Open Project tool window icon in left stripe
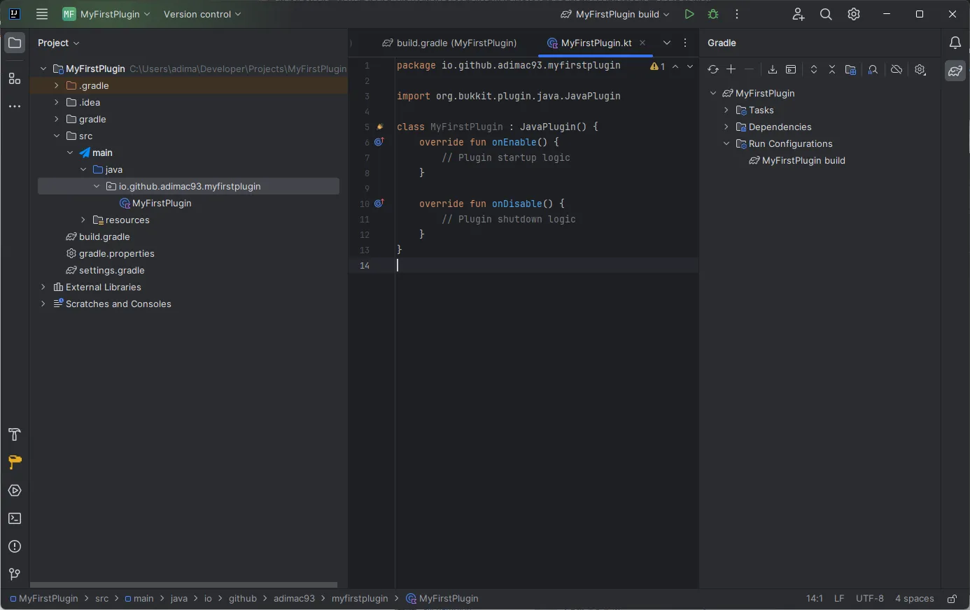Viewport: 970px width, 610px height. pyautogui.click(x=14, y=43)
